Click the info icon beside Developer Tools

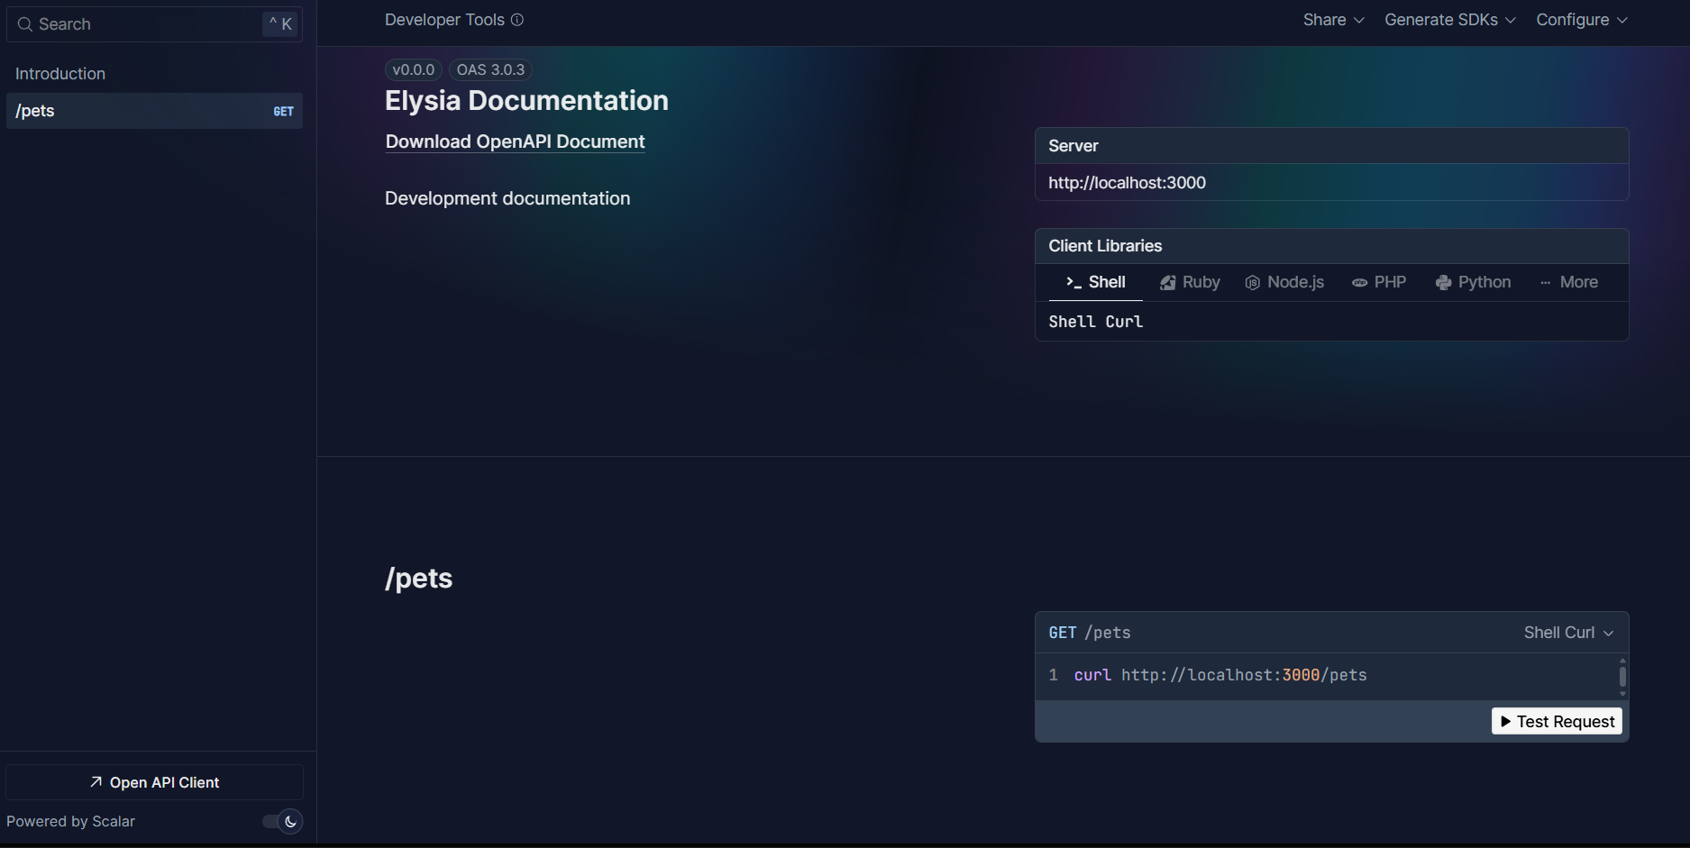(516, 19)
